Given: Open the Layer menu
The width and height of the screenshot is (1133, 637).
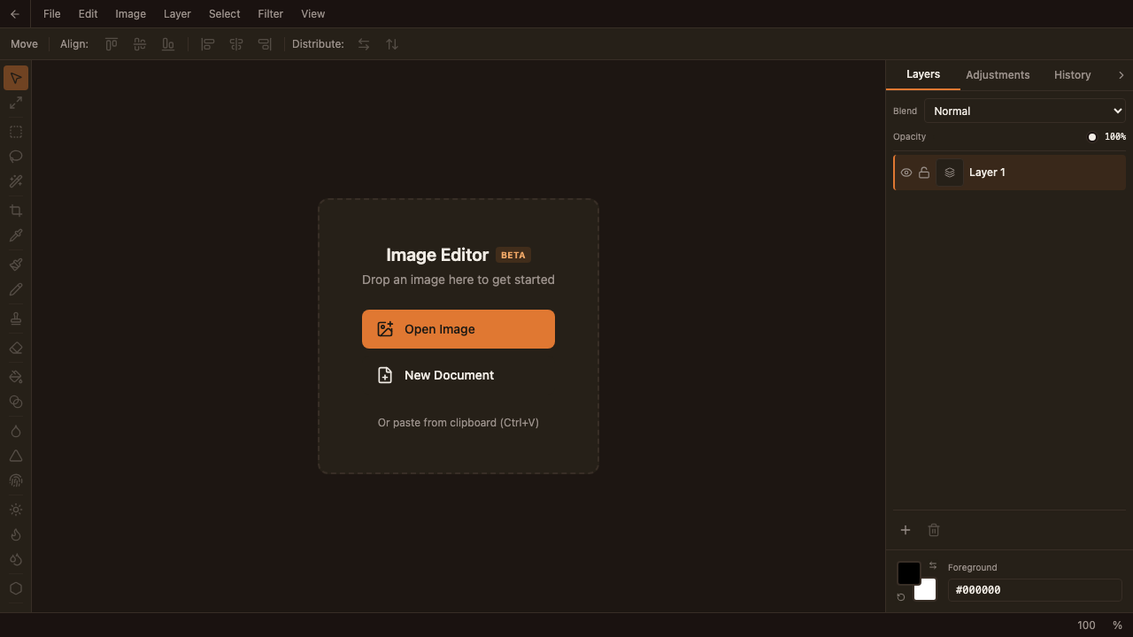Looking at the screenshot, I should click(177, 14).
